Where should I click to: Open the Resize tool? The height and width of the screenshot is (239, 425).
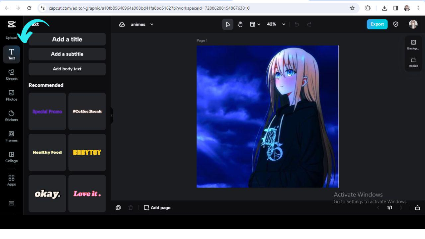tap(413, 62)
